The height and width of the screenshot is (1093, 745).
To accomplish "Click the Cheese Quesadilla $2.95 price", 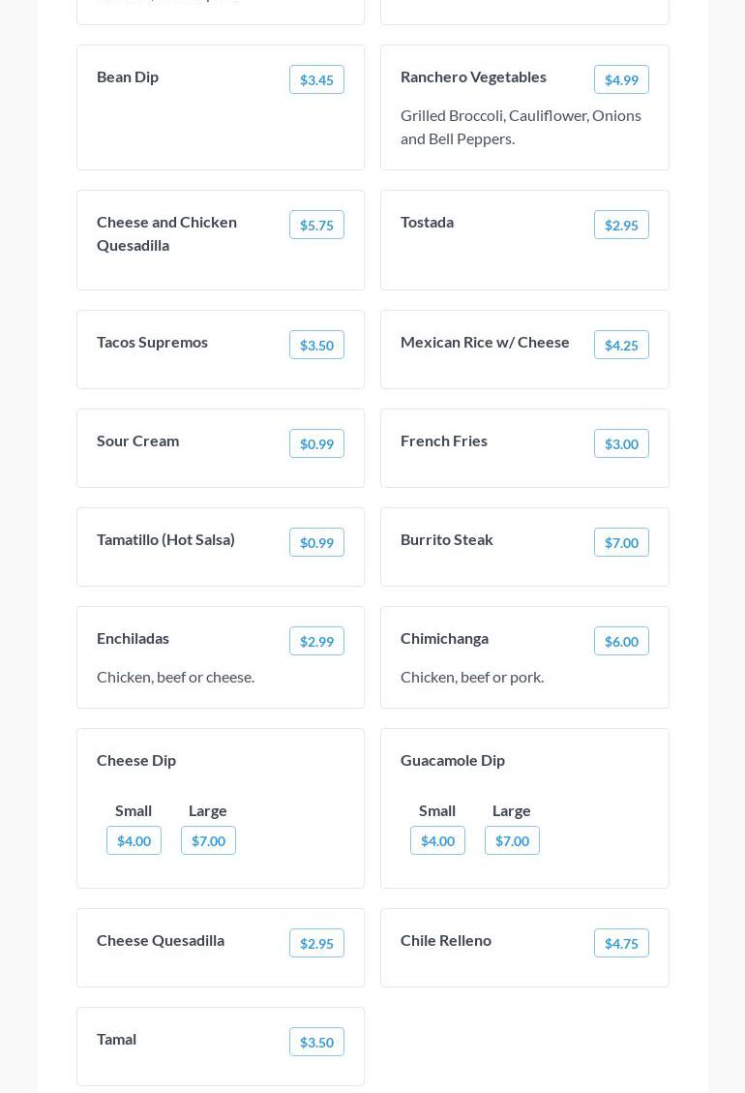I will (x=316, y=943).
